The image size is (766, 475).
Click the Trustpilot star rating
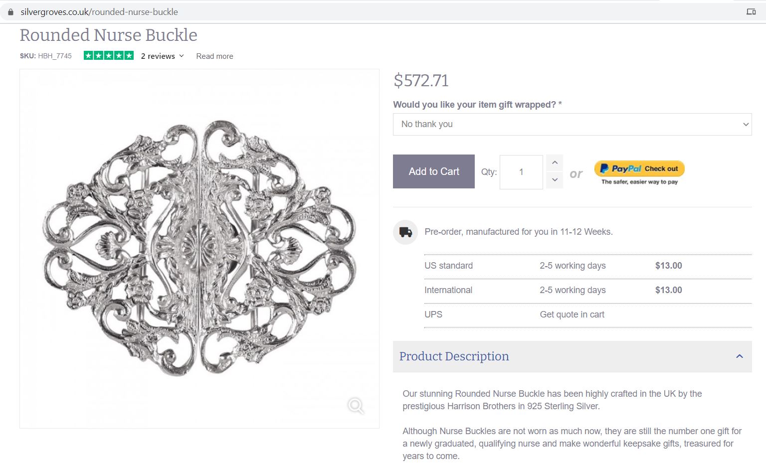tap(109, 55)
